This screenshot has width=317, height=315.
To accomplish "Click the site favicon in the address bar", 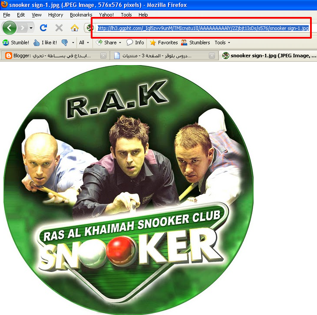I will (90, 28).
